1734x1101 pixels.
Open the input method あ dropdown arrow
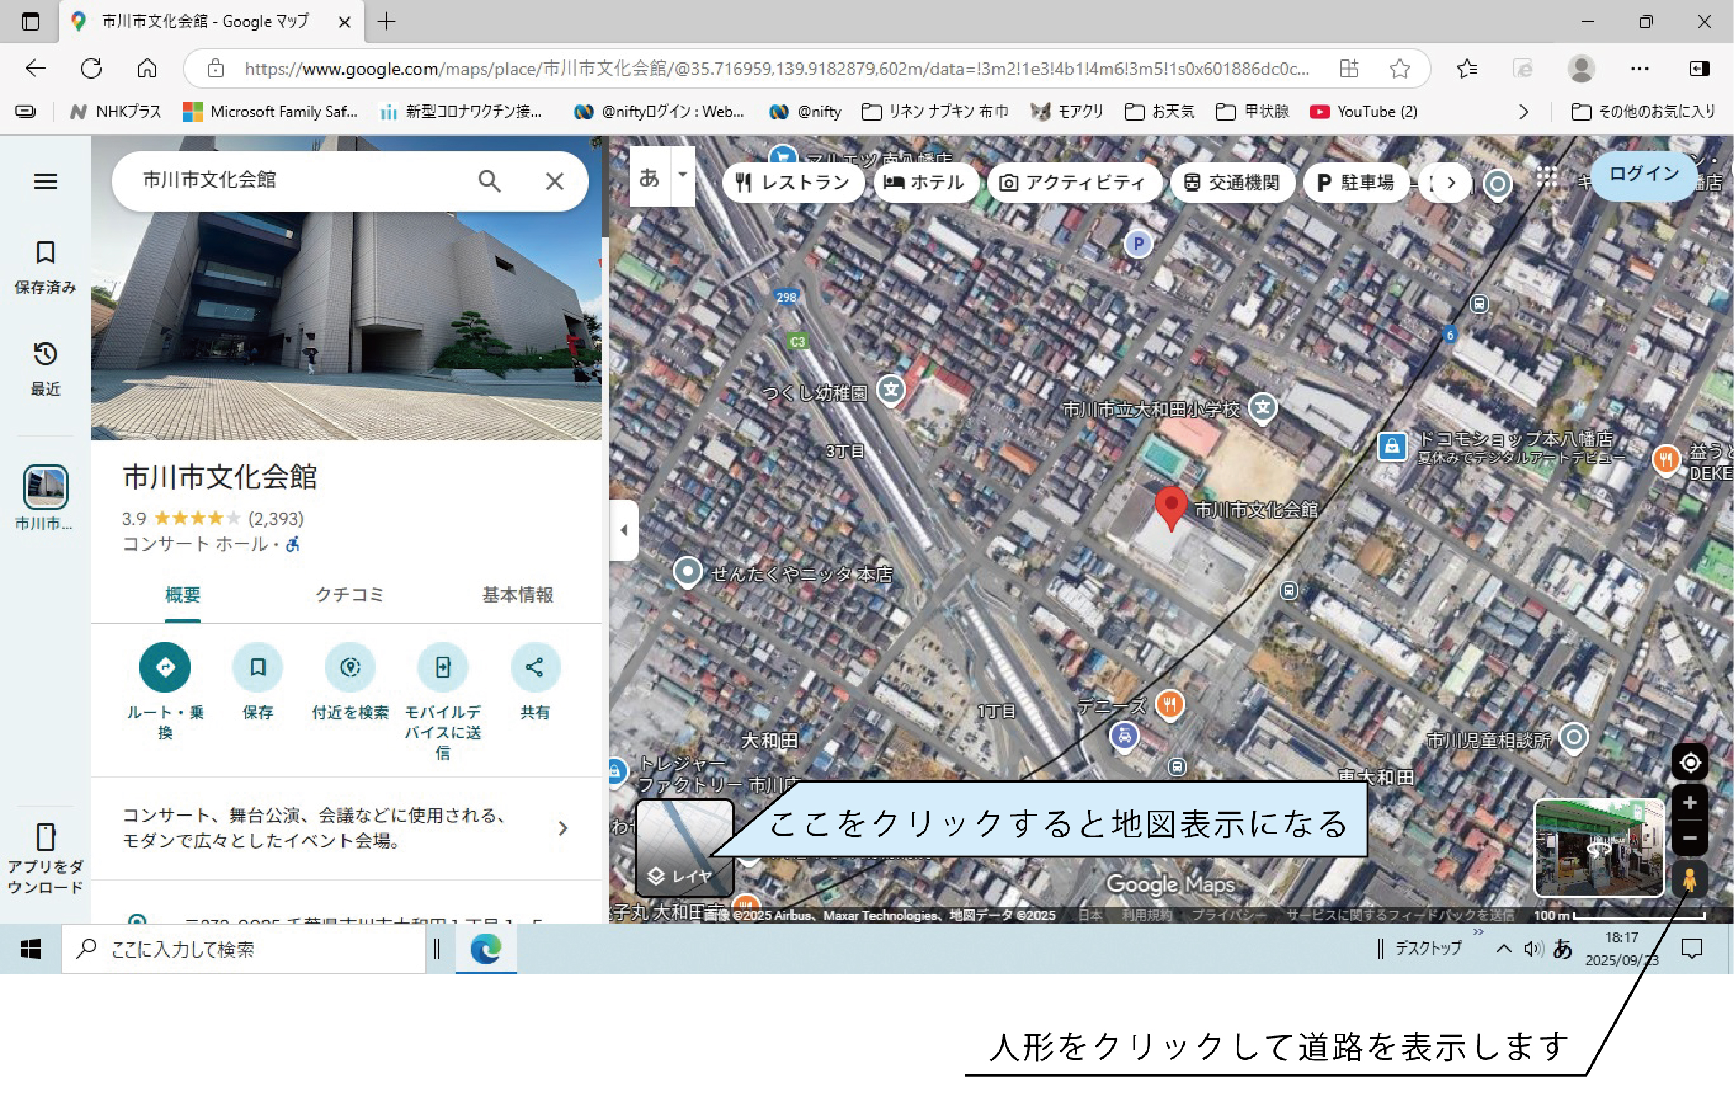click(x=682, y=175)
